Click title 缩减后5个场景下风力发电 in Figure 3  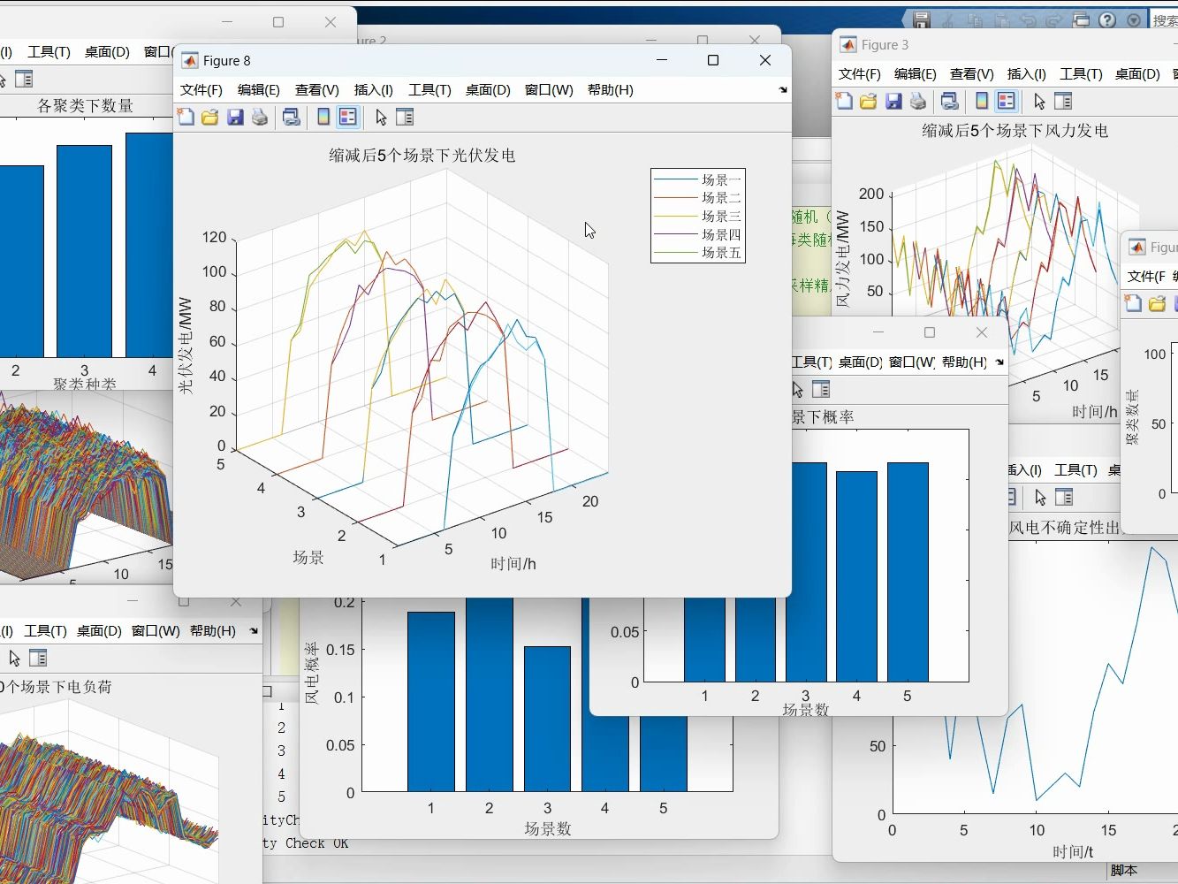coord(1015,131)
